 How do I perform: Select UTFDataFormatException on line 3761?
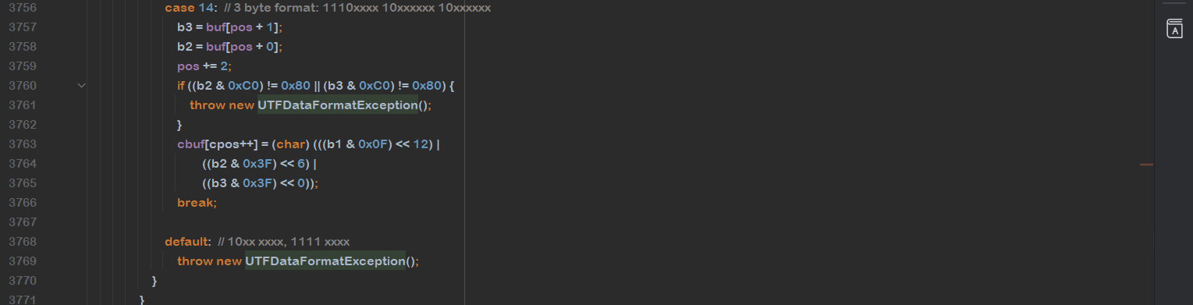(338, 105)
